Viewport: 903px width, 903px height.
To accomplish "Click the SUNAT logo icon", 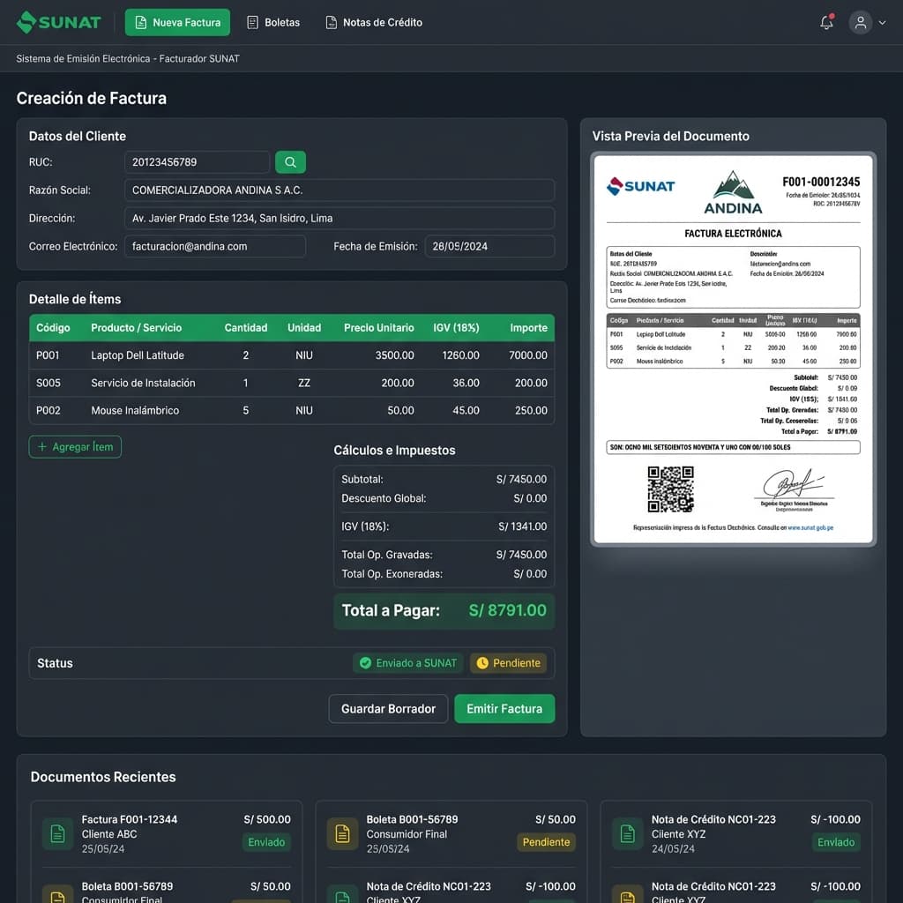I will pos(25,22).
